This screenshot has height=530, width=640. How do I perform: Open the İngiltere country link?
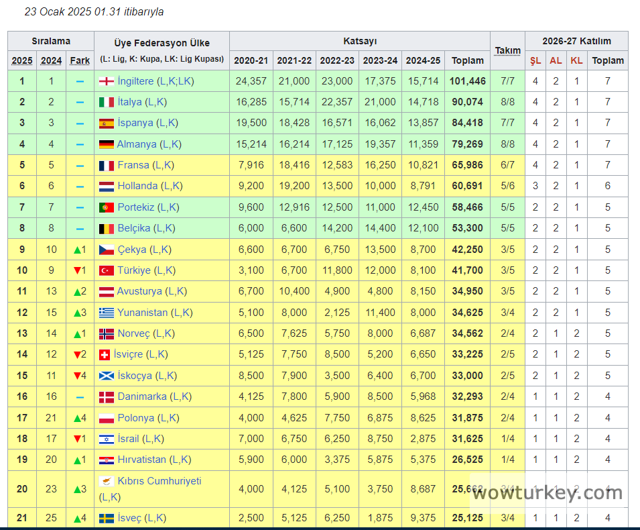pos(135,81)
